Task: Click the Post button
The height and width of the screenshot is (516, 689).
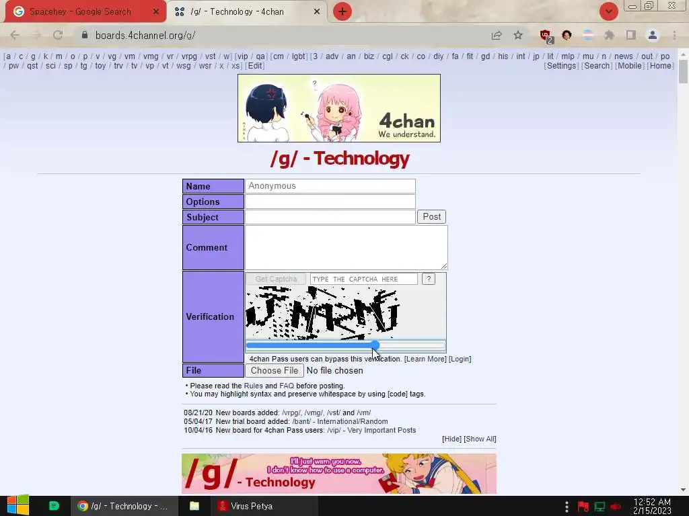Action: click(431, 217)
